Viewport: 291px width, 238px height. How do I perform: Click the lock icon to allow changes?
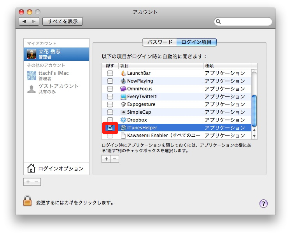pos(27,201)
